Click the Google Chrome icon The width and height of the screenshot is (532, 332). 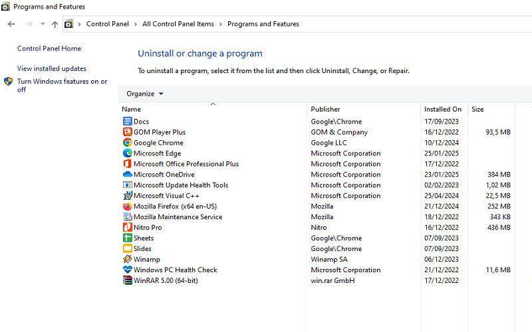127,143
